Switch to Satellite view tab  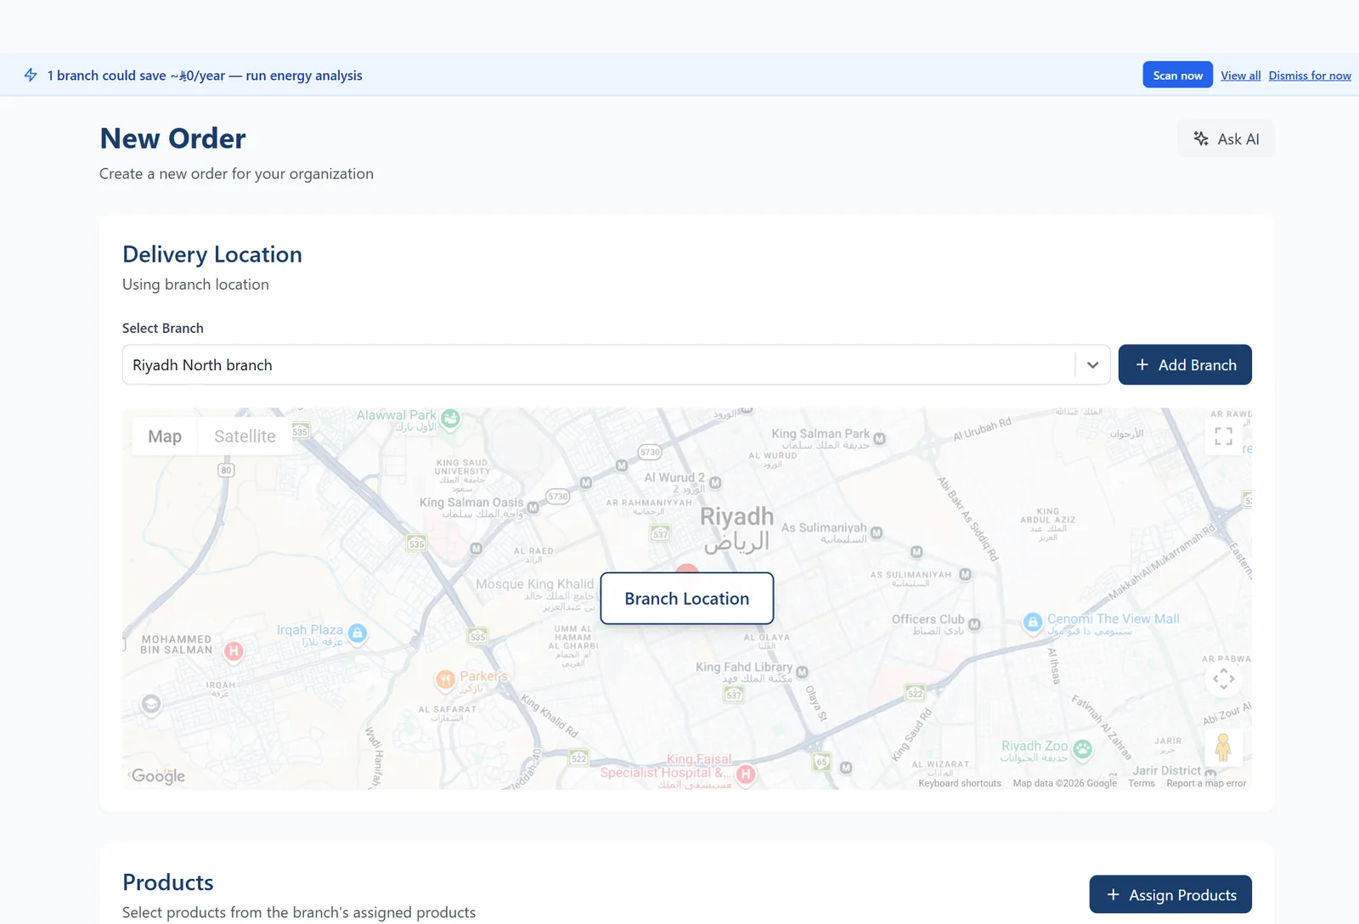coord(245,437)
